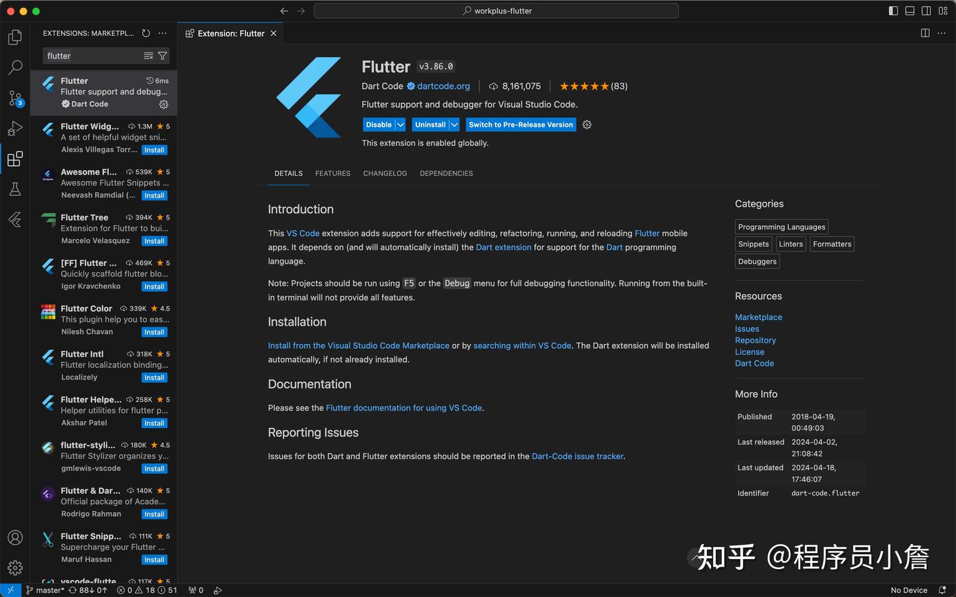This screenshot has width=956, height=597.
Task: Click Switch to Pre-Release Version
Action: 520,124
